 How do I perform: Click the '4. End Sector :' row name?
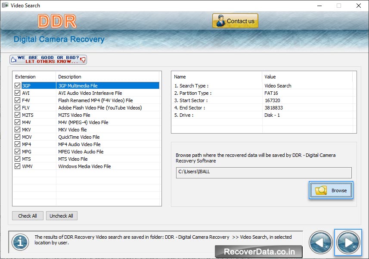(189, 108)
